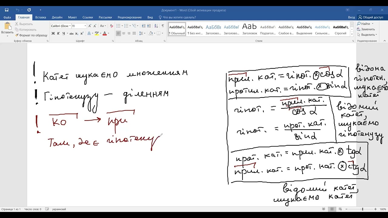Center the paragraph text
The width and height of the screenshot is (388, 218).
tap(124, 33)
